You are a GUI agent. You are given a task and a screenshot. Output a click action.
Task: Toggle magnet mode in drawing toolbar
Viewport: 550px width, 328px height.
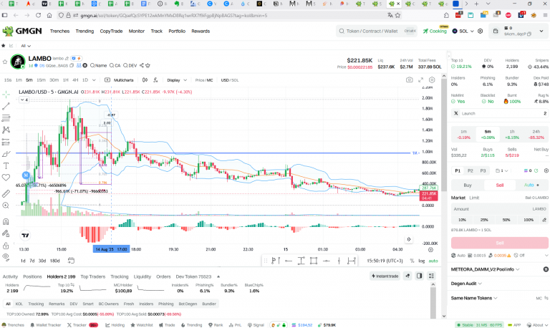[x=6, y=222]
